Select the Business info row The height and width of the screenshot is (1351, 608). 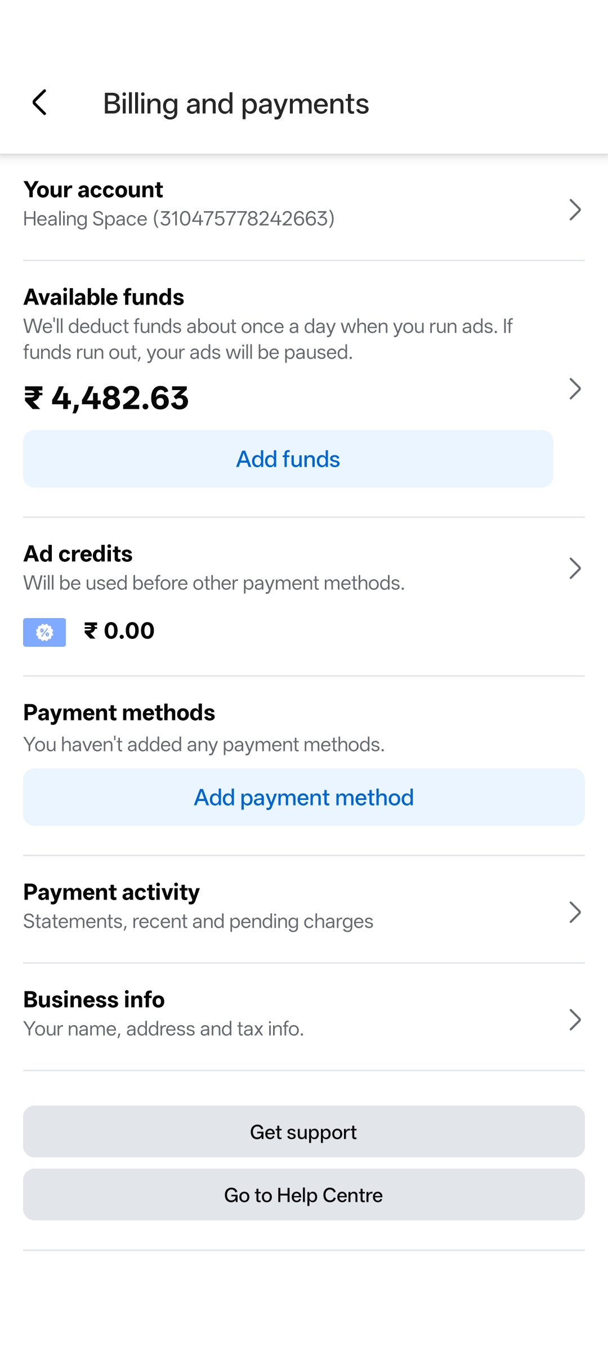163,1013
